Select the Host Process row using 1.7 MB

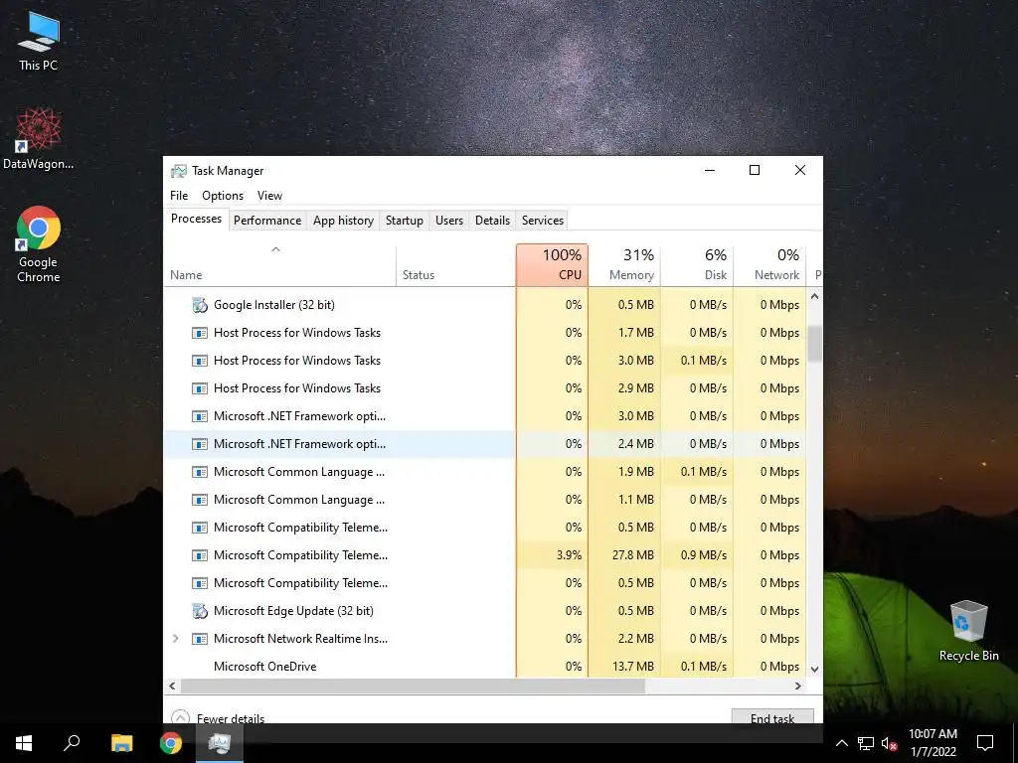point(485,333)
